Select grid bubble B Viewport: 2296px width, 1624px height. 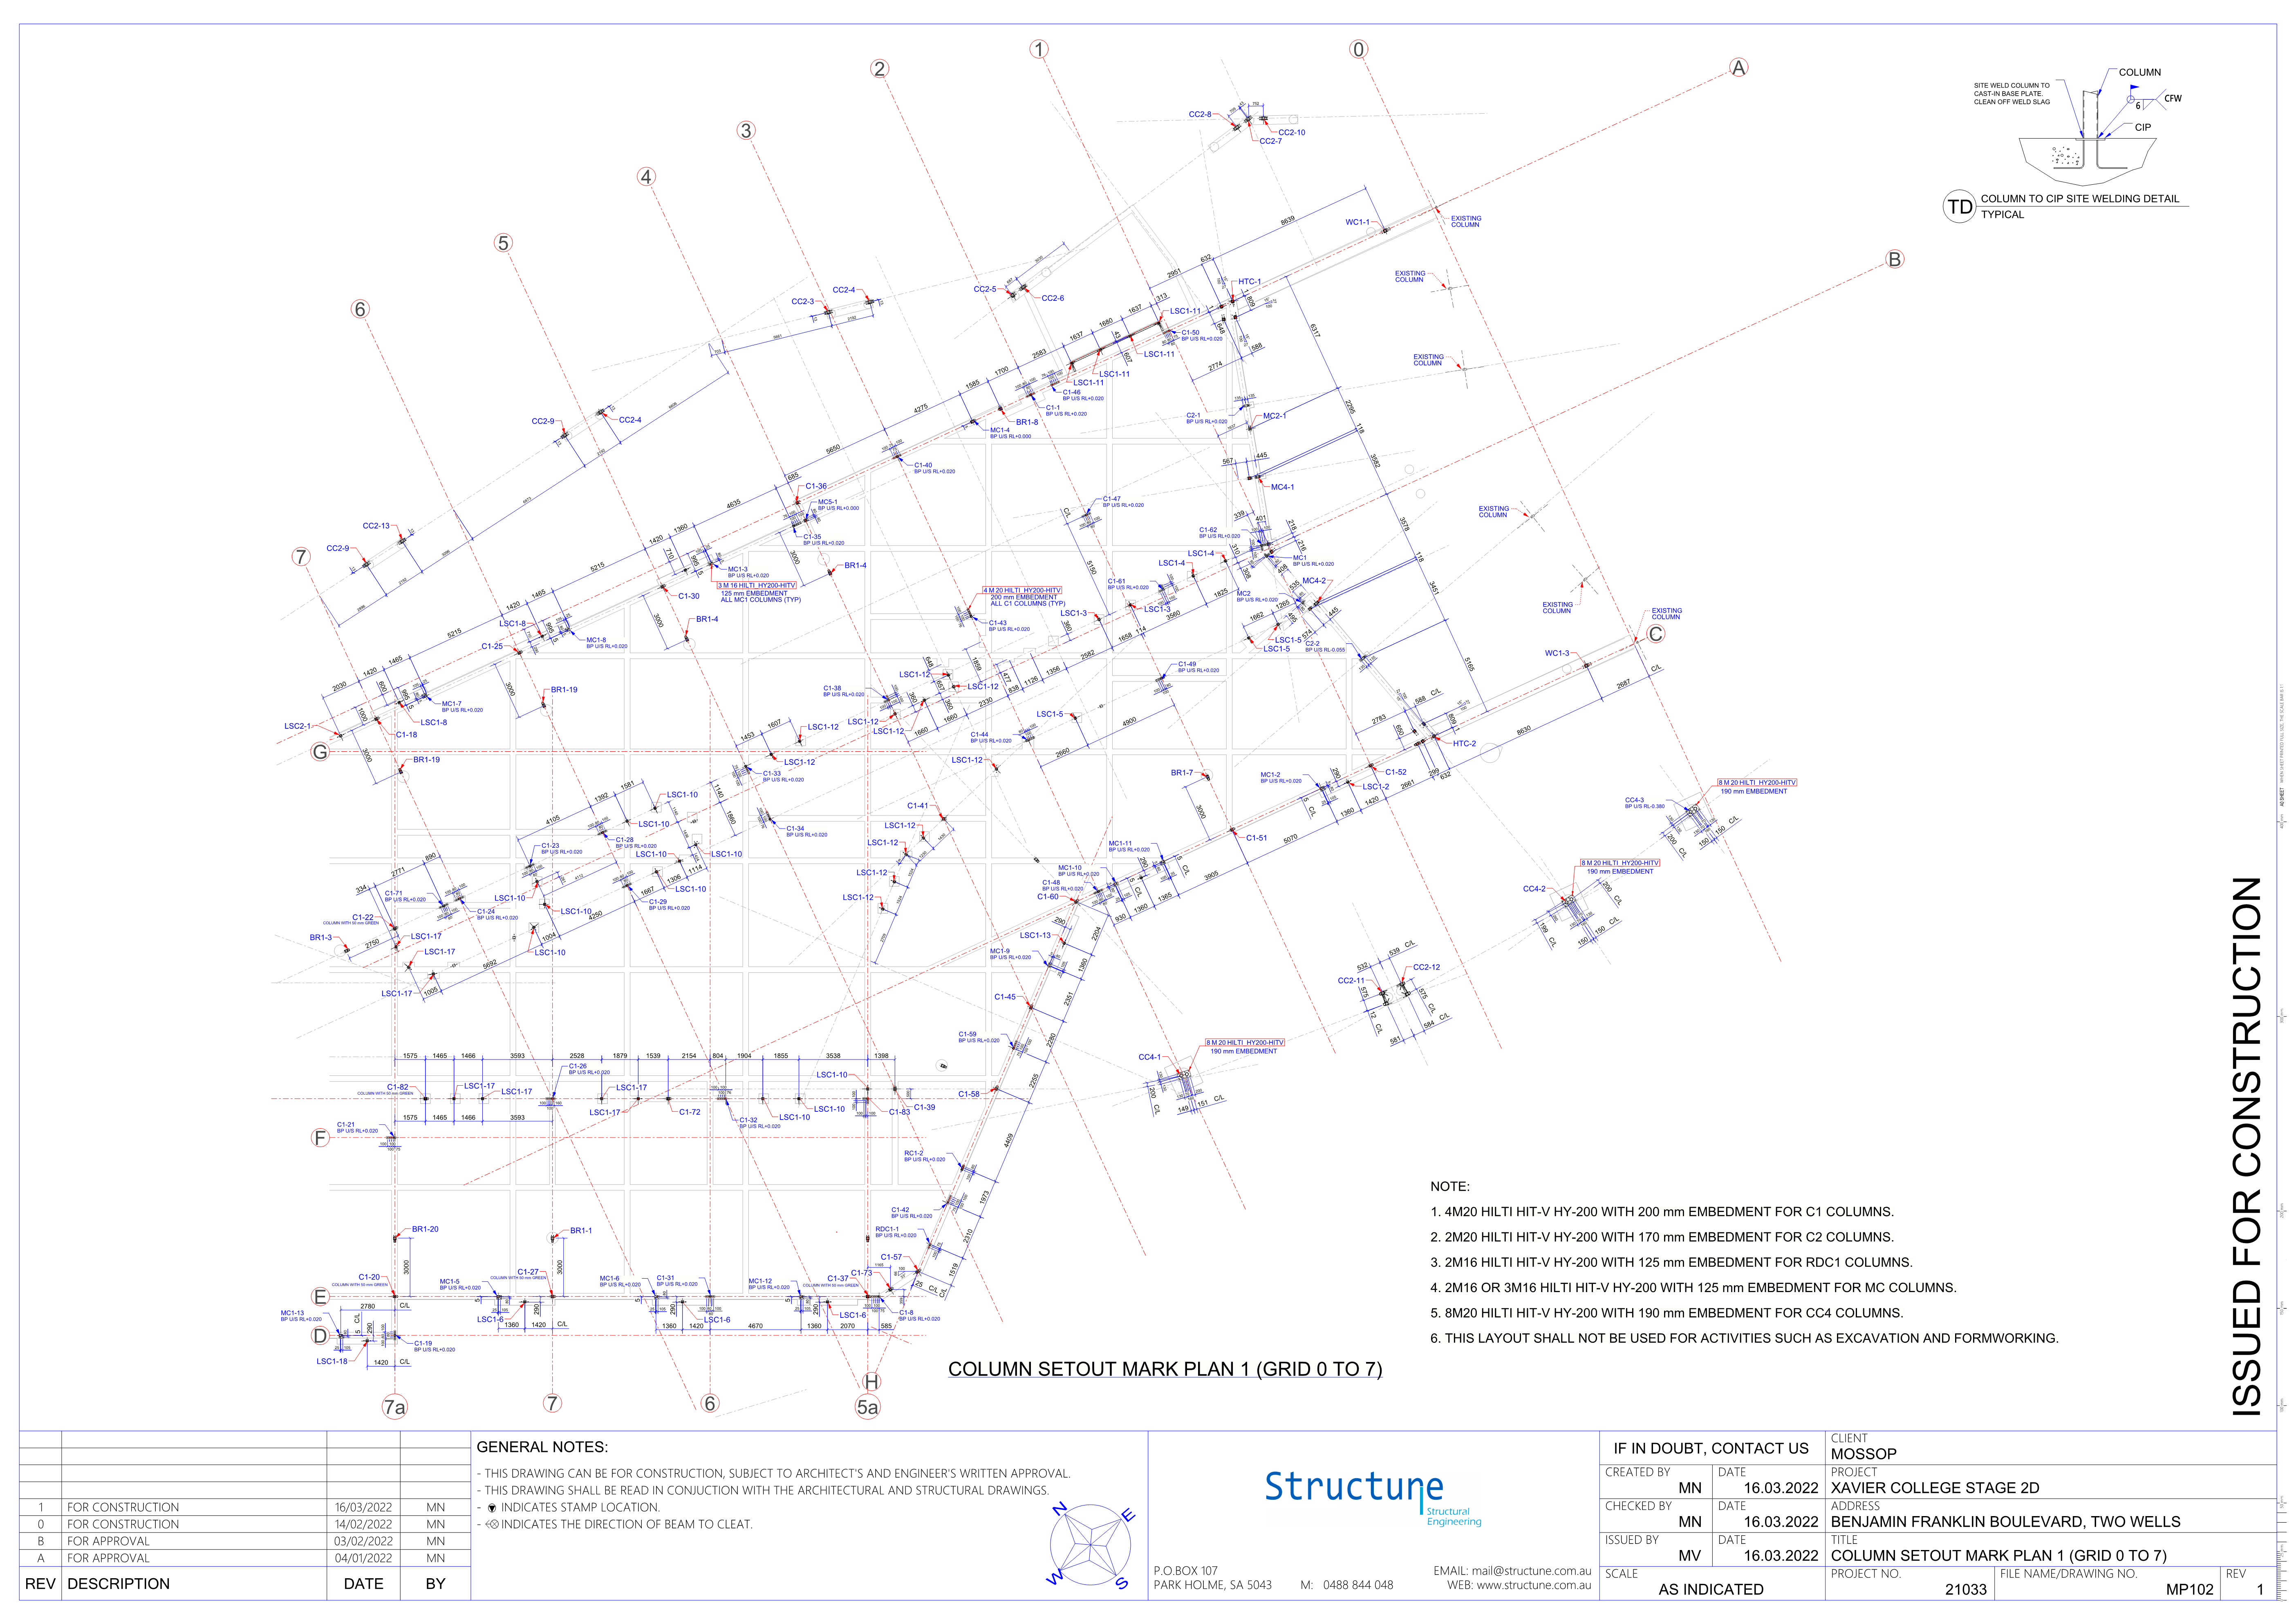tap(1894, 260)
